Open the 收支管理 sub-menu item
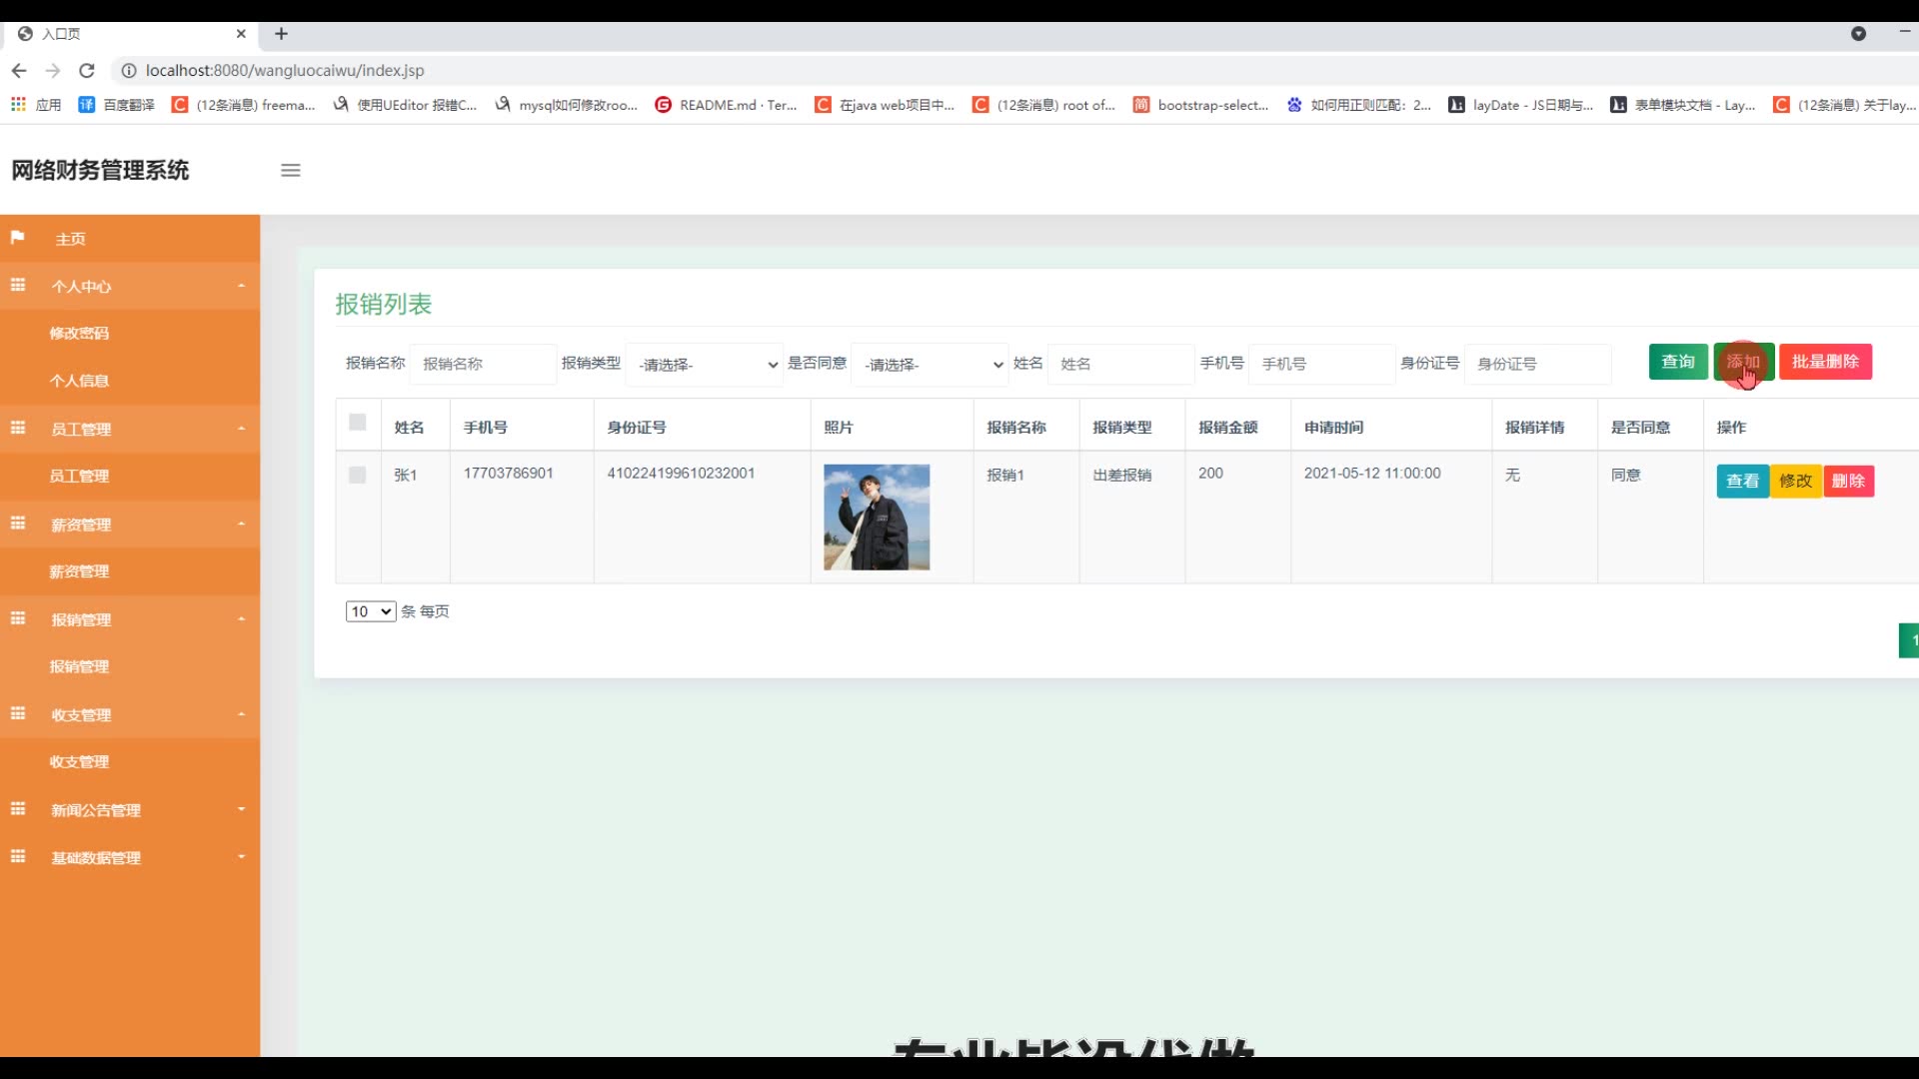Image resolution: width=1919 pixels, height=1079 pixels. pos(80,761)
